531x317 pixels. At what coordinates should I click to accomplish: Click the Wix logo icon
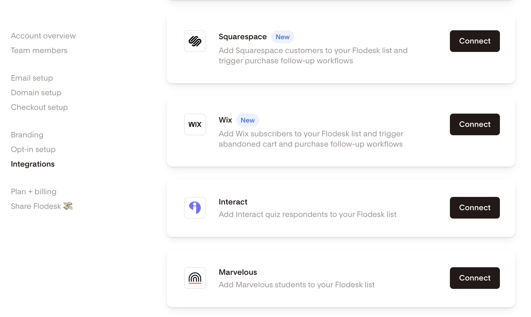(x=195, y=124)
